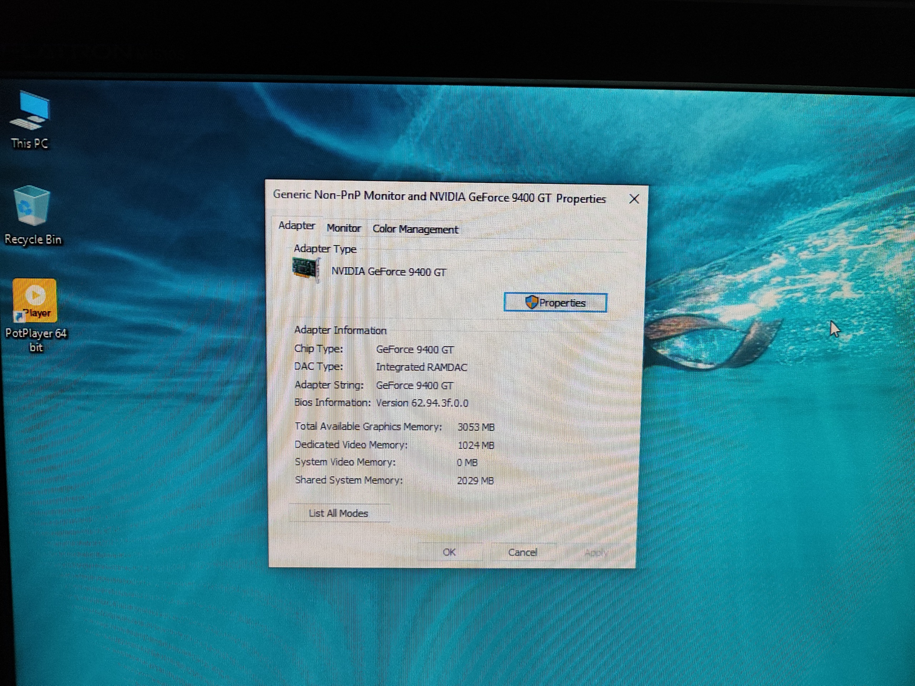Open adapter Properties button
The height and width of the screenshot is (686, 915).
click(x=555, y=303)
